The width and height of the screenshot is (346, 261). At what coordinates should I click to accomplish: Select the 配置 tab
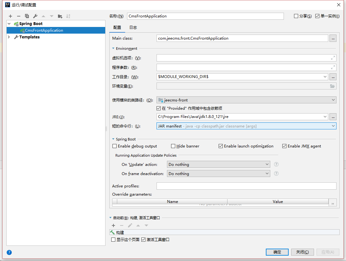click(x=117, y=28)
